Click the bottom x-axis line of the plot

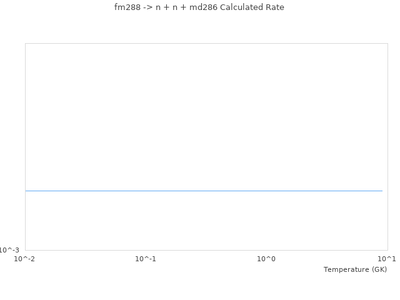pos(206,250)
